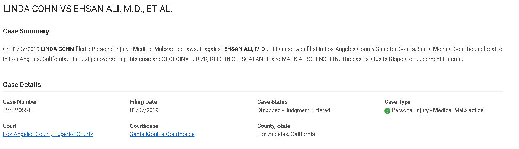This screenshot has height=149, width=519.
Task: Click the Case Type label
Action: (397, 102)
